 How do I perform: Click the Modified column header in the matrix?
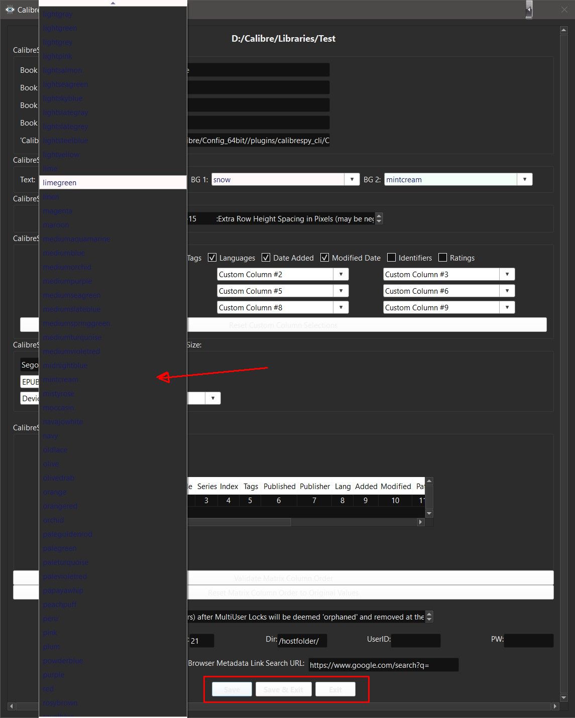[396, 486]
